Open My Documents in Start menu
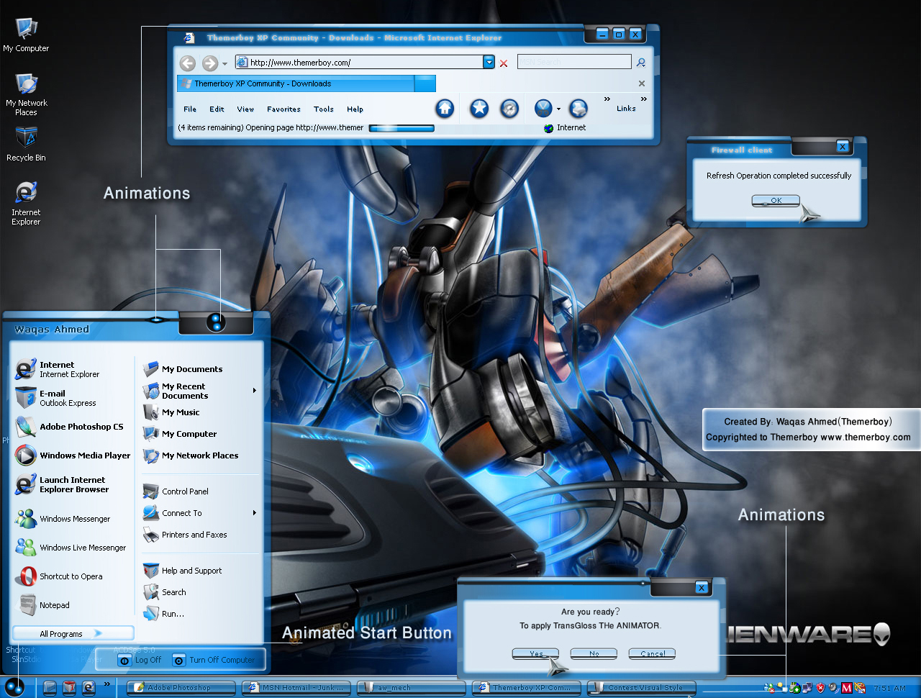This screenshot has width=921, height=698. (183, 369)
